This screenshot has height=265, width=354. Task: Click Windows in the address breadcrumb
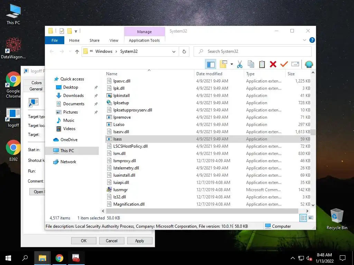[104, 51]
